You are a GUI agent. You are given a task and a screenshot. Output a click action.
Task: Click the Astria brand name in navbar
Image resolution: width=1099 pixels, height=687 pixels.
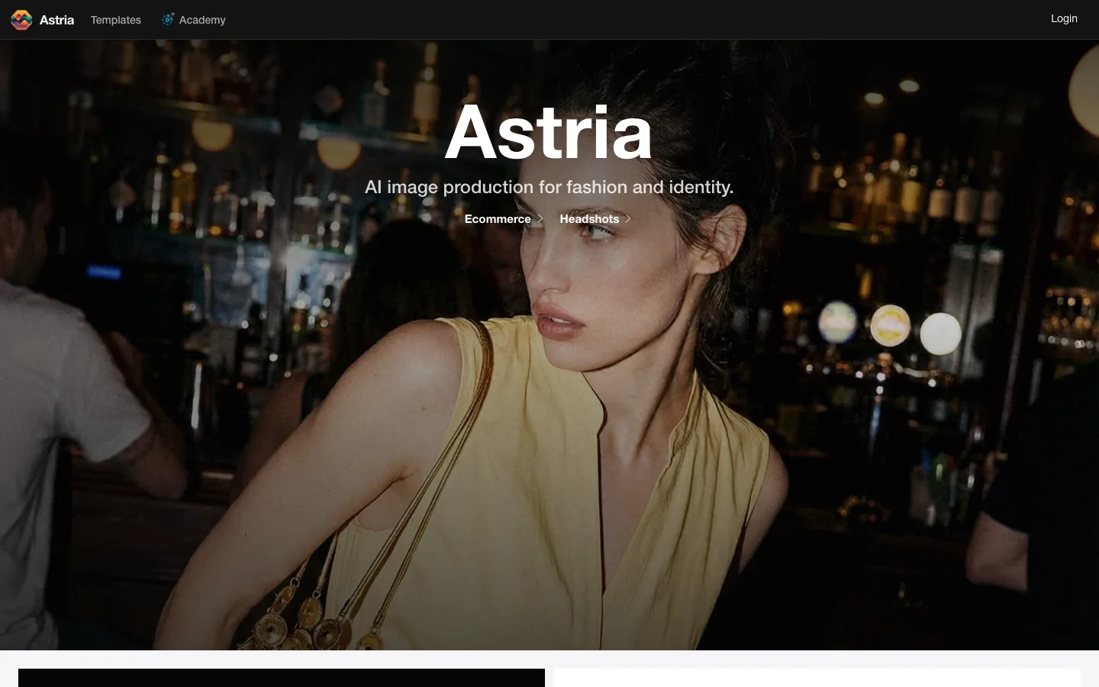(56, 20)
